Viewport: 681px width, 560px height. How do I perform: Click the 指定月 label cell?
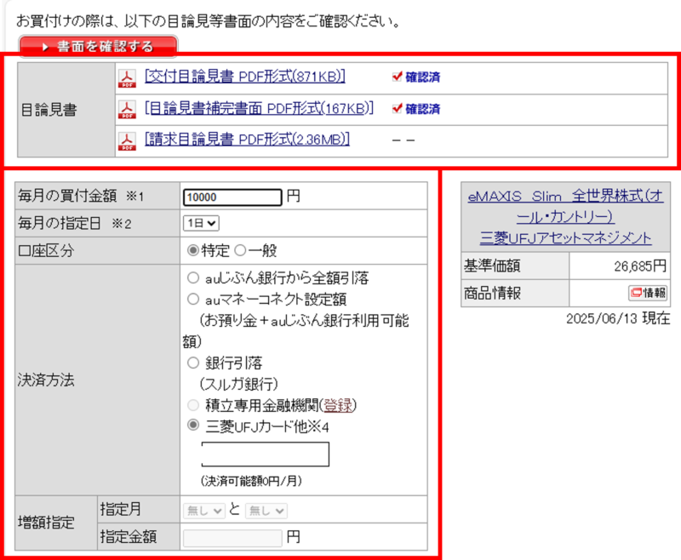click(x=139, y=509)
